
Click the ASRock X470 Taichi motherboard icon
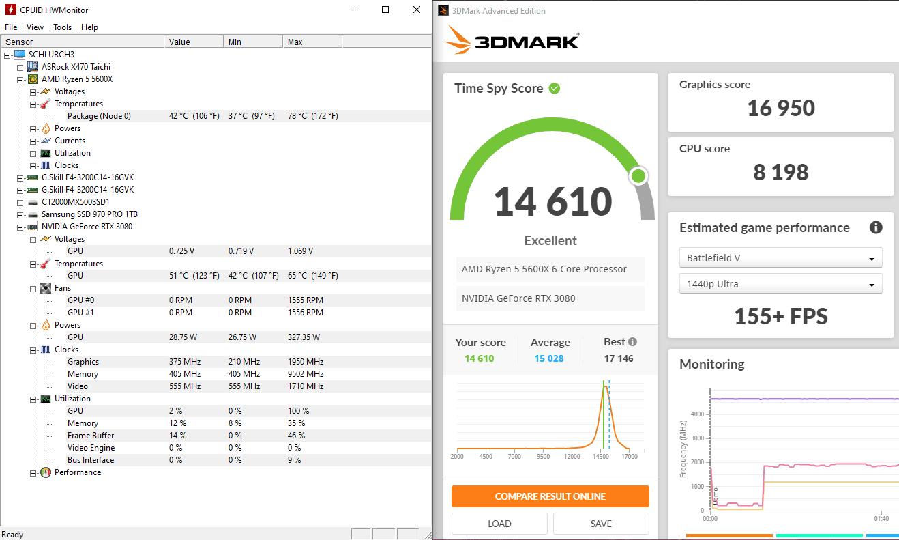point(33,66)
